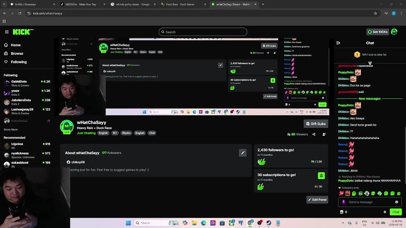Image resolution: width=406 pixels, height=228 pixels.
Task: Click the Kick search field
Action: click(203, 32)
